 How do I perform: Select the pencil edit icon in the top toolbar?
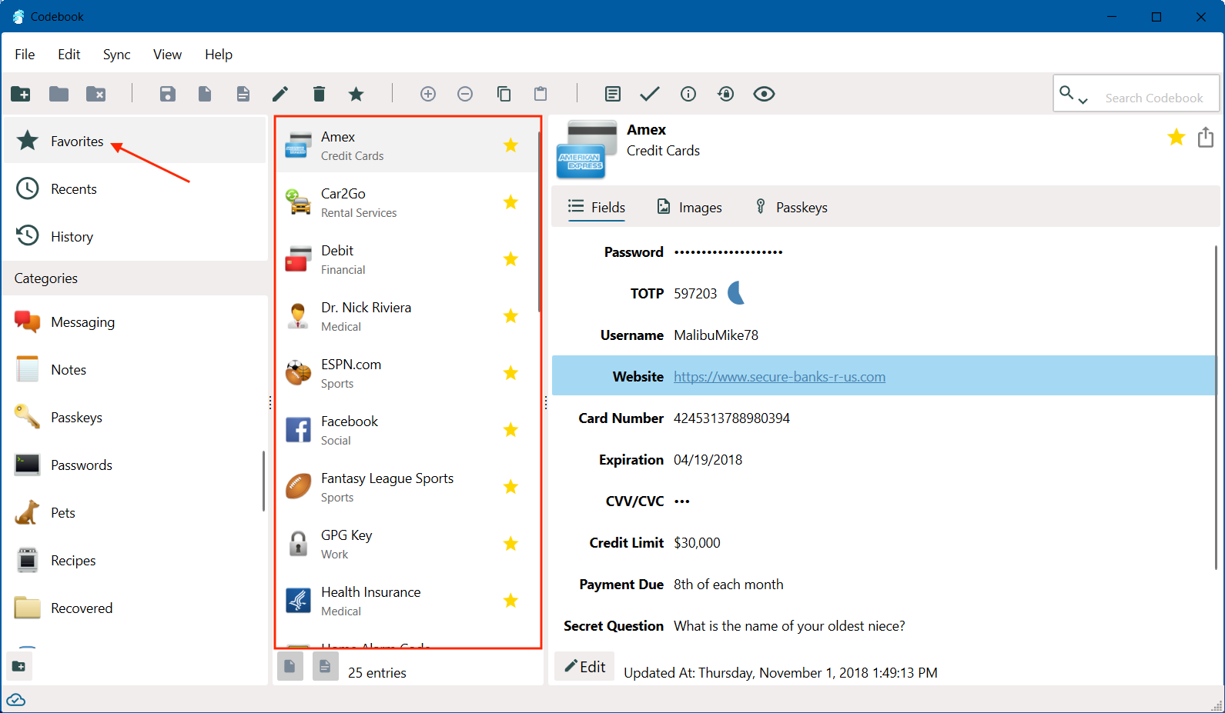[280, 94]
